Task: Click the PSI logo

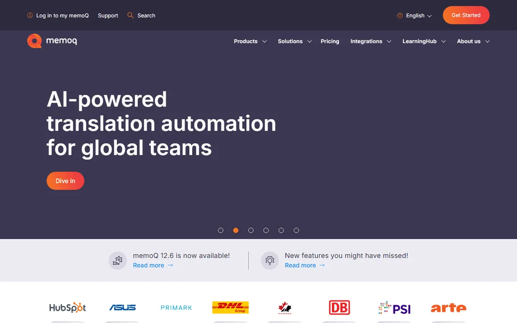Action: (394, 308)
